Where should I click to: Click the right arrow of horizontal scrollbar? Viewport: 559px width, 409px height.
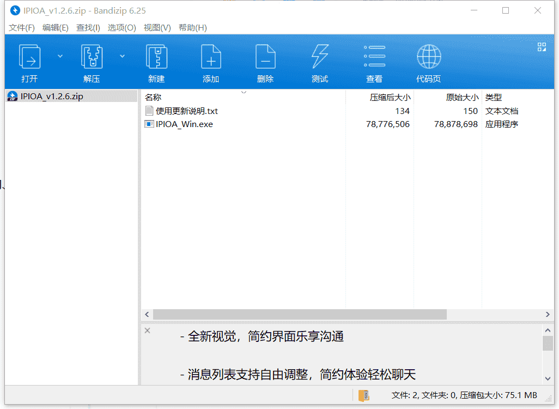coord(548,315)
